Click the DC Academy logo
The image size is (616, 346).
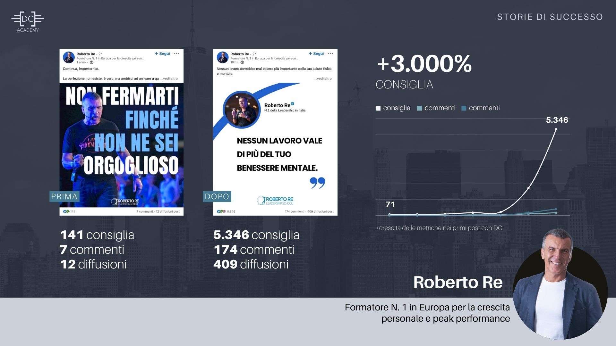[x=28, y=21]
